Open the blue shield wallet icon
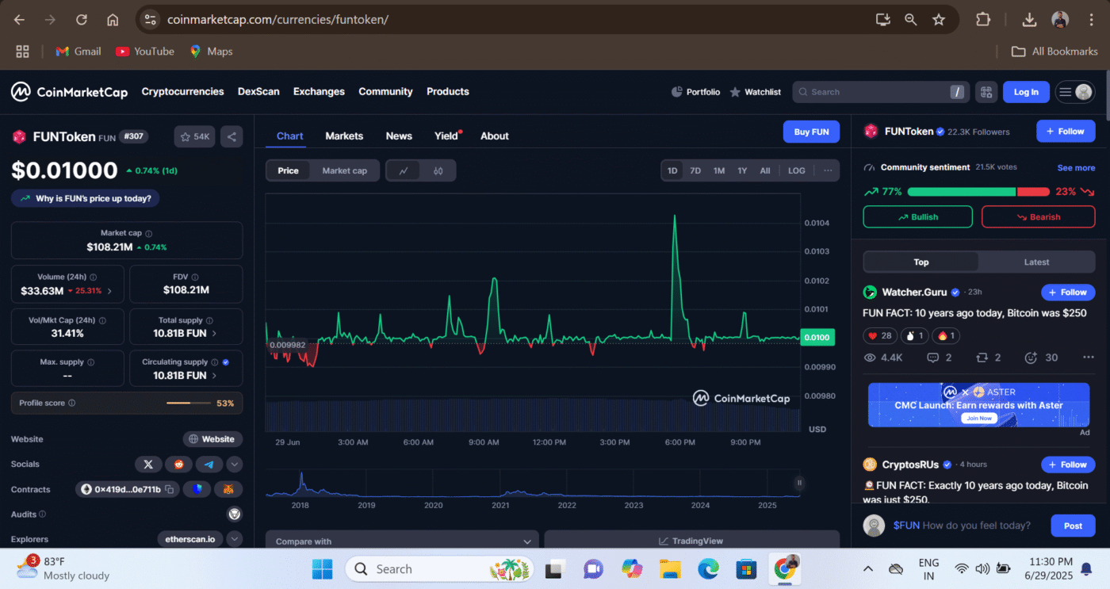 (197, 490)
